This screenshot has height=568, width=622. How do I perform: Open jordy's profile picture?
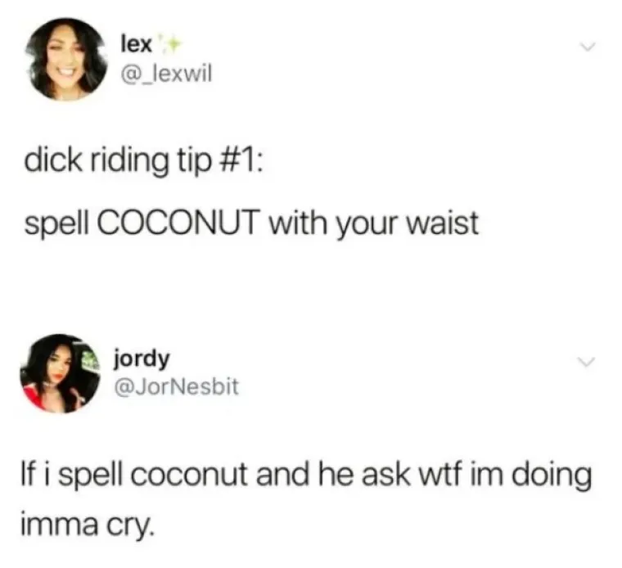click(60, 373)
